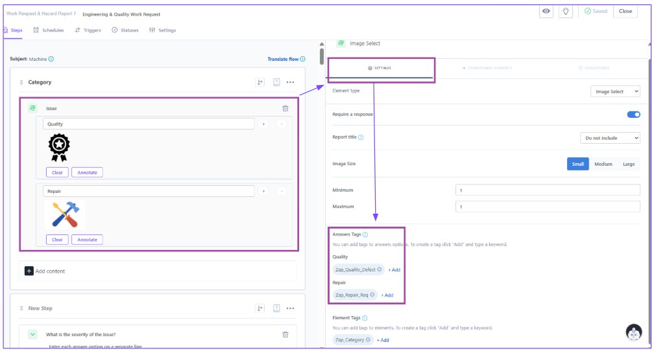The width and height of the screenshot is (654, 351).
Task: Click the Annotate button under Quality image
Action: tap(87, 172)
